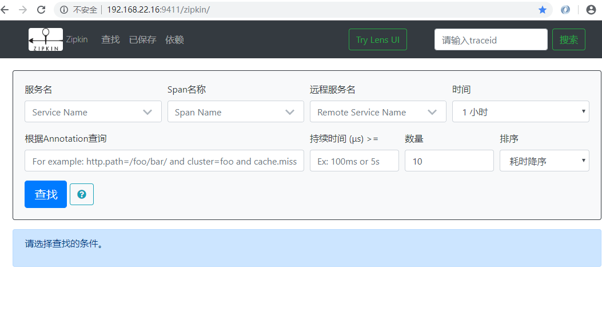Viewport: 602px width, 336px height.
Task: Click the circular extension icon beside the star
Action: pyautogui.click(x=565, y=9)
